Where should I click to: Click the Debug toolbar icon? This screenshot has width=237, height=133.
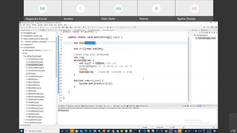pyautogui.click(x=59, y=27)
